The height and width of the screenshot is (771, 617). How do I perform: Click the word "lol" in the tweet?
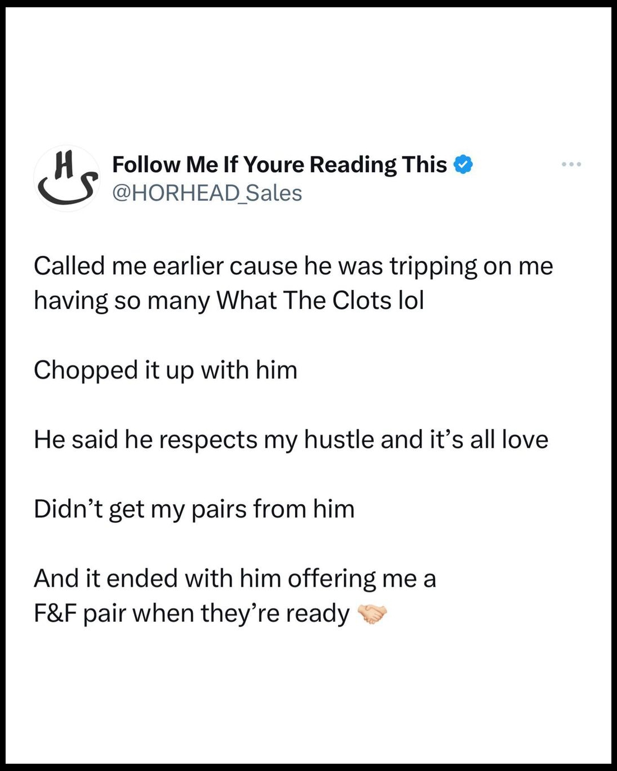411,301
